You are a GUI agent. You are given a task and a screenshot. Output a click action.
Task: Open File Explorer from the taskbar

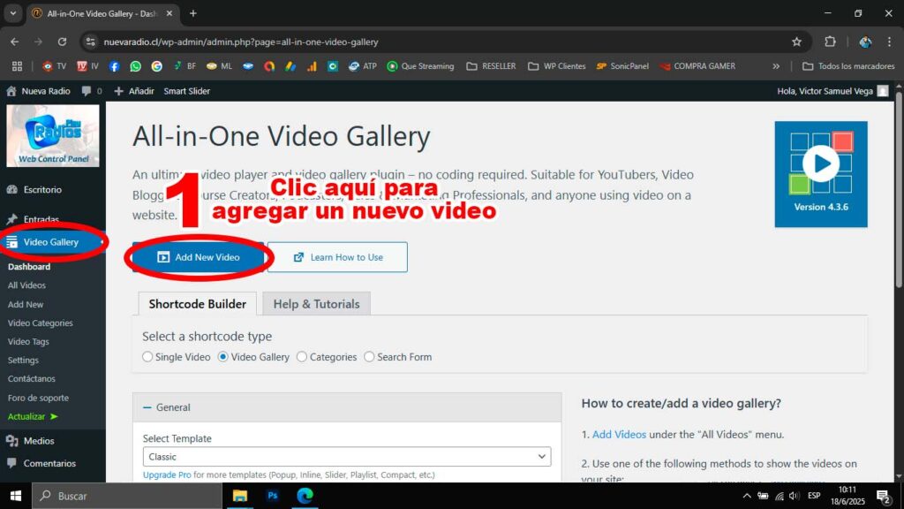tap(240, 496)
